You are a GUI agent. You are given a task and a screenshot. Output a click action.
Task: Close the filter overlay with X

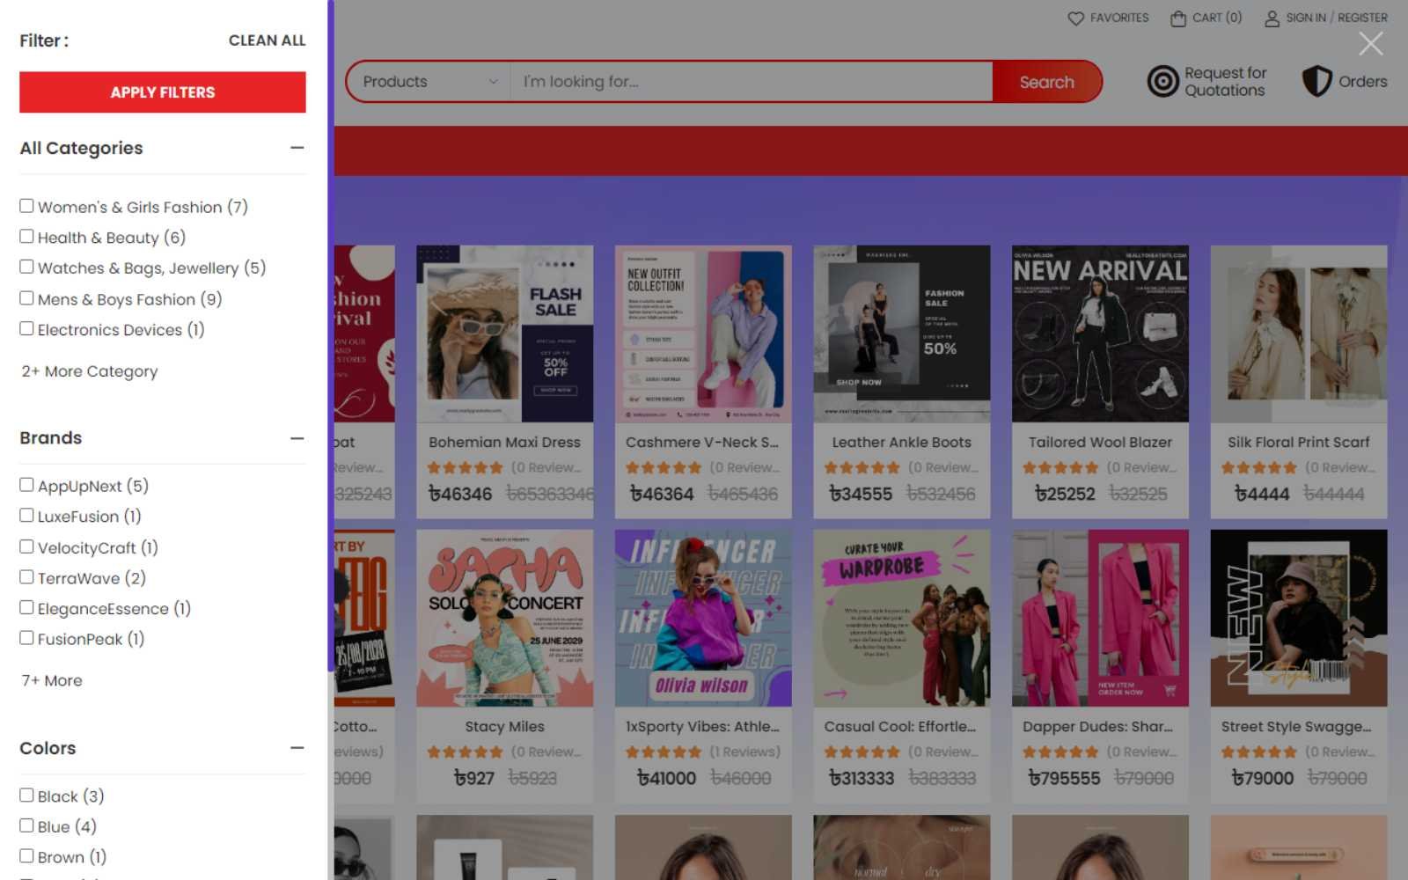pyautogui.click(x=1371, y=43)
